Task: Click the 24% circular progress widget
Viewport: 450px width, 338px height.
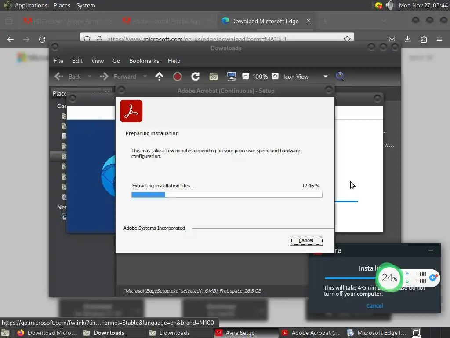Action: (x=389, y=278)
